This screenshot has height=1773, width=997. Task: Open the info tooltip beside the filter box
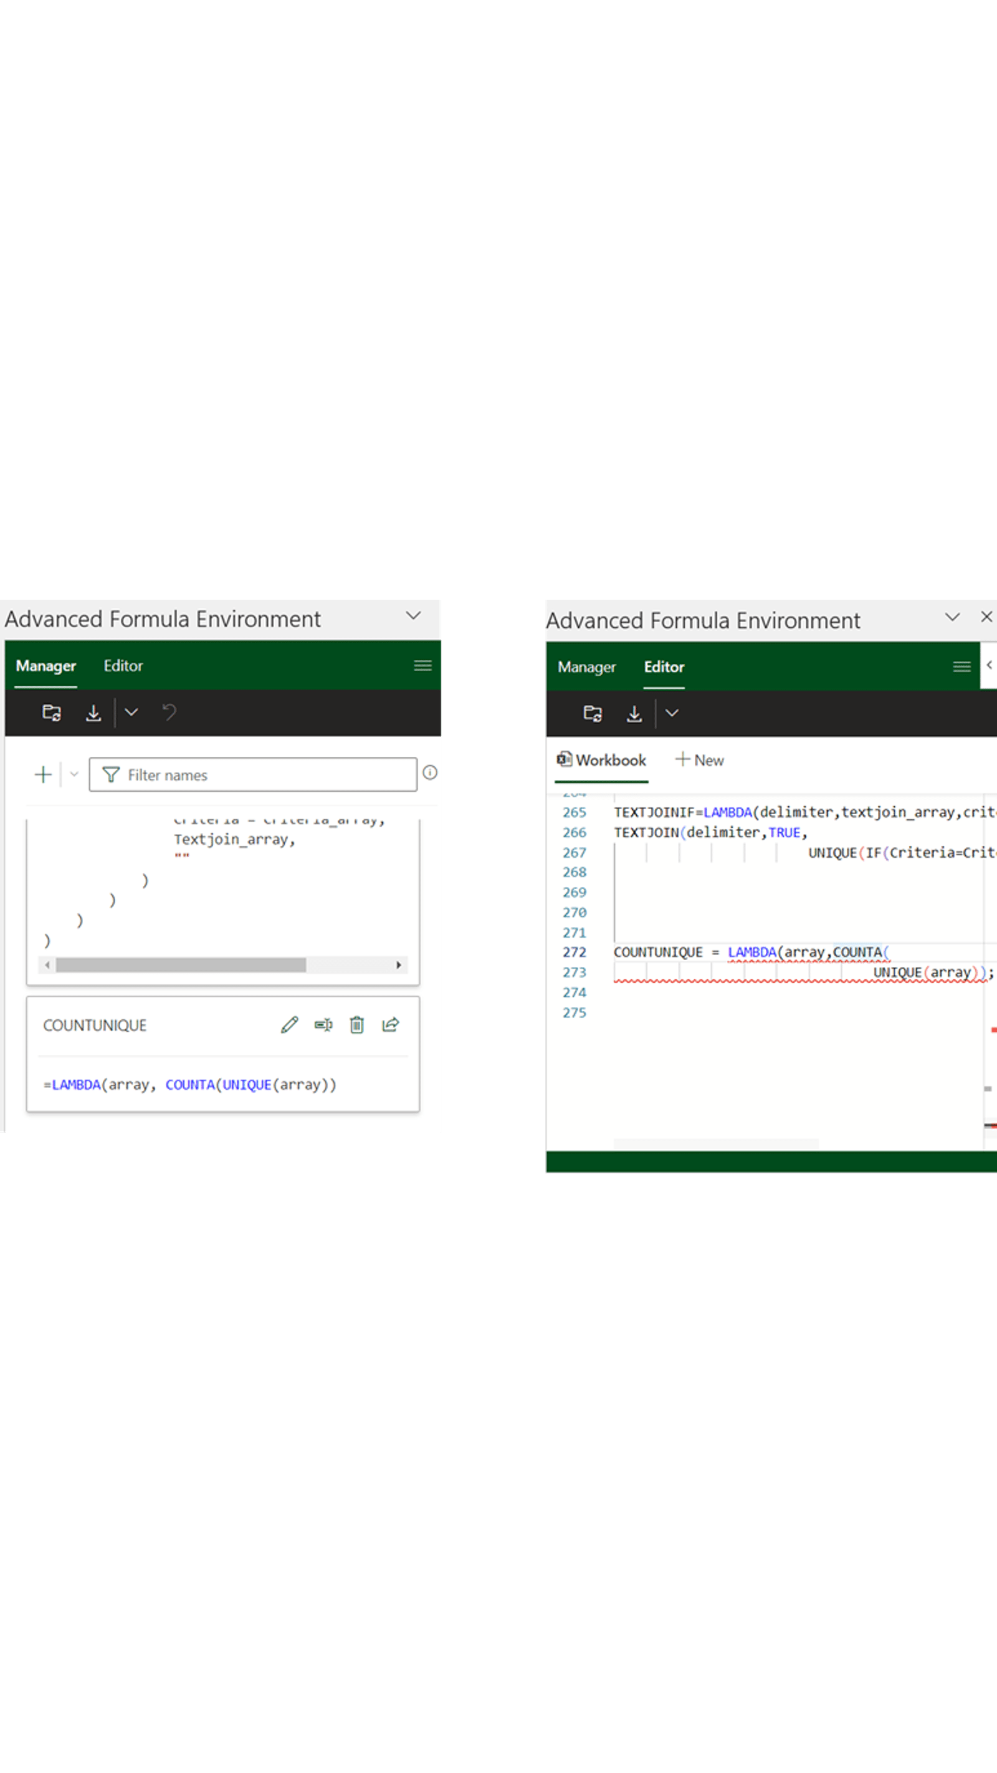pyautogui.click(x=429, y=772)
